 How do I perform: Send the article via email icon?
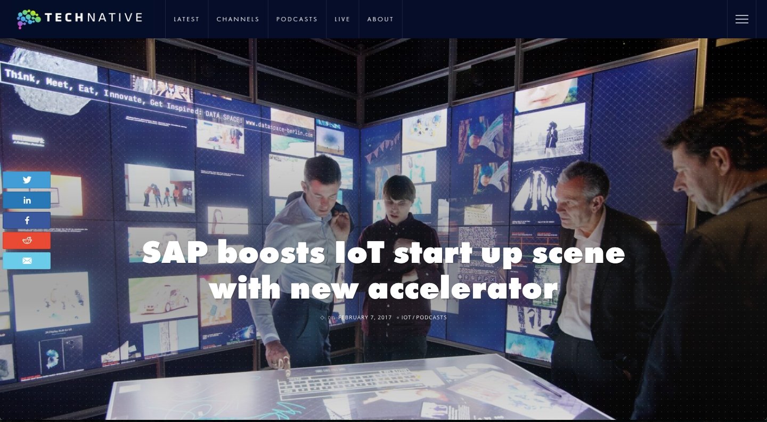(27, 261)
